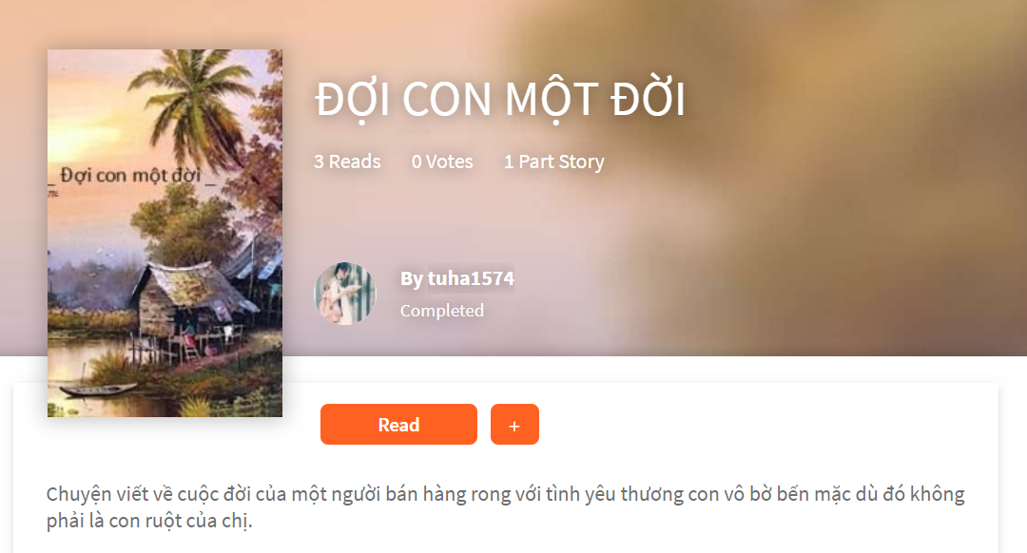Viewport: 1027px width, 553px height.
Task: Click the word By before author name
Action: [x=412, y=278]
